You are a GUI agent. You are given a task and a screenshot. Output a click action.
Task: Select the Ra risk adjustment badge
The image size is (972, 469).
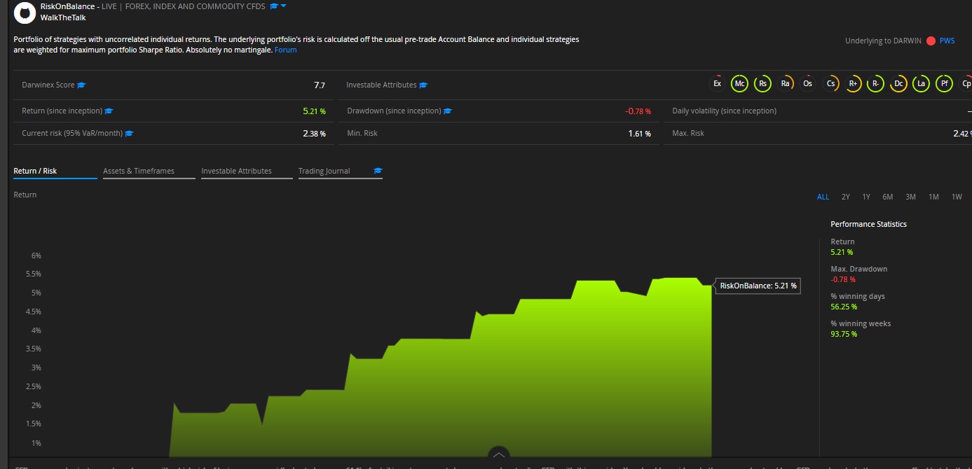tap(786, 84)
